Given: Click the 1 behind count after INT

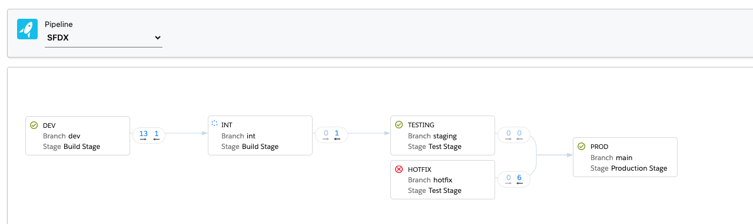Looking at the screenshot, I should click(x=337, y=134).
